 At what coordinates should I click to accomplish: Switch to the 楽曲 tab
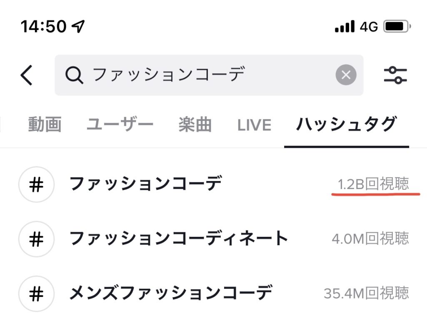tap(195, 124)
